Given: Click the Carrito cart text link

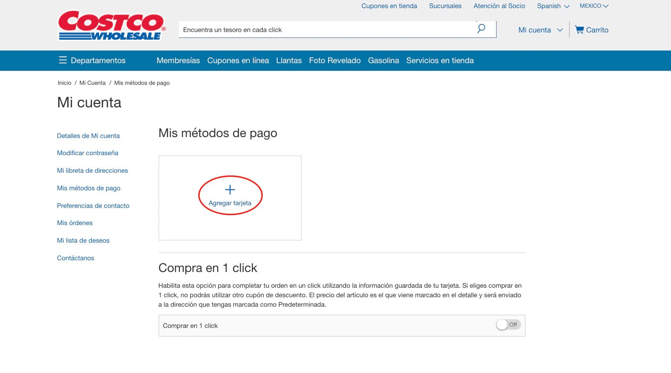Looking at the screenshot, I should click(x=597, y=30).
